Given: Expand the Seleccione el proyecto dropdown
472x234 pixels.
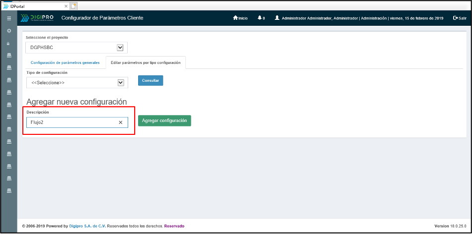Looking at the screenshot, I should pyautogui.click(x=120, y=48).
